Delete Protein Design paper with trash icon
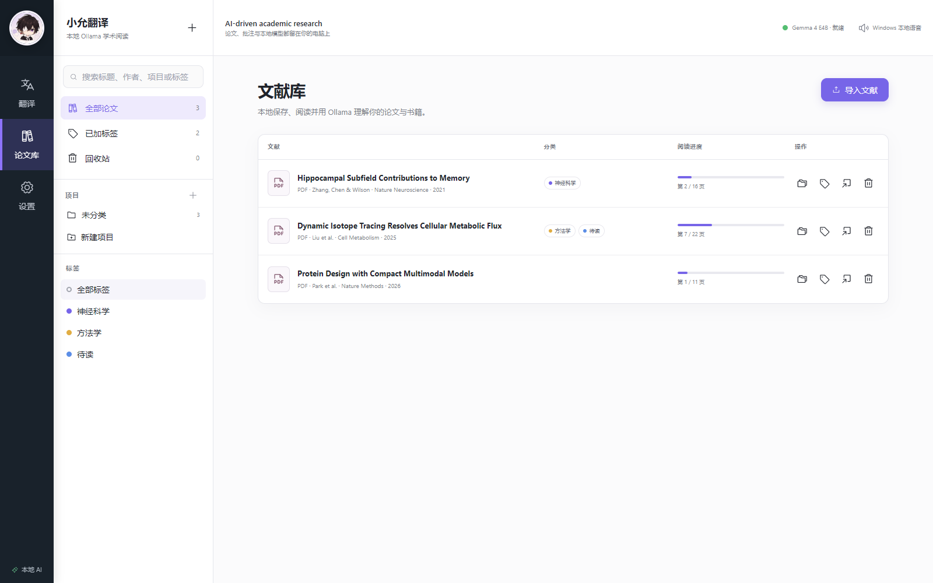The height and width of the screenshot is (583, 933). [868, 279]
